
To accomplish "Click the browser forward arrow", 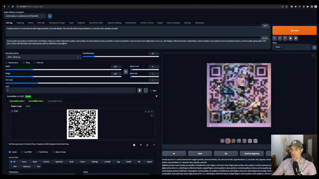I will [8, 7].
